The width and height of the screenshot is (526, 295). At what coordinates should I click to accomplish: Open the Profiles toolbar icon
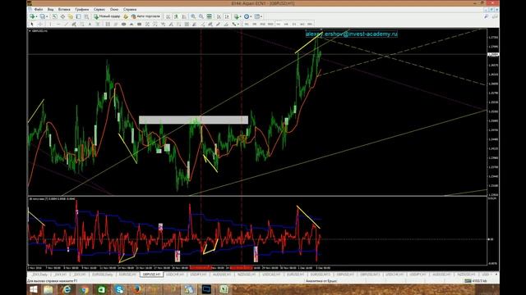click(43, 16)
